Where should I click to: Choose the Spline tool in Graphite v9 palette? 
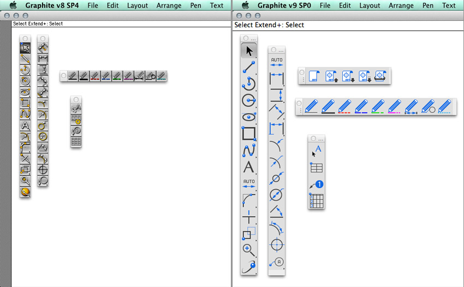coord(249,150)
